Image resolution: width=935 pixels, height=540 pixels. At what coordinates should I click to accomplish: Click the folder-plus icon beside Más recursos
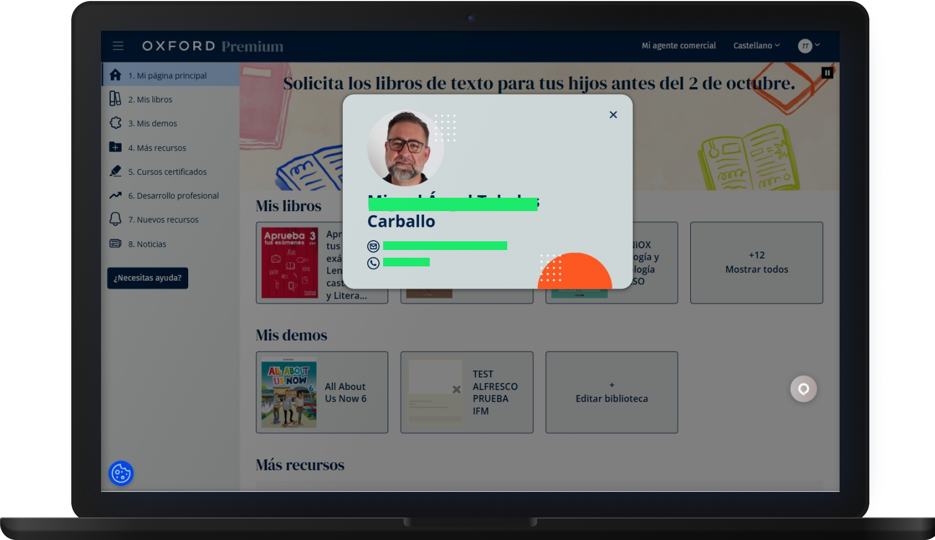(115, 147)
